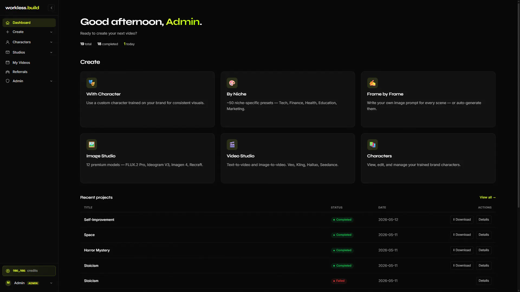The width and height of the screenshot is (520, 292).
Task: Expand the Admin section chevron
Action: point(51,81)
